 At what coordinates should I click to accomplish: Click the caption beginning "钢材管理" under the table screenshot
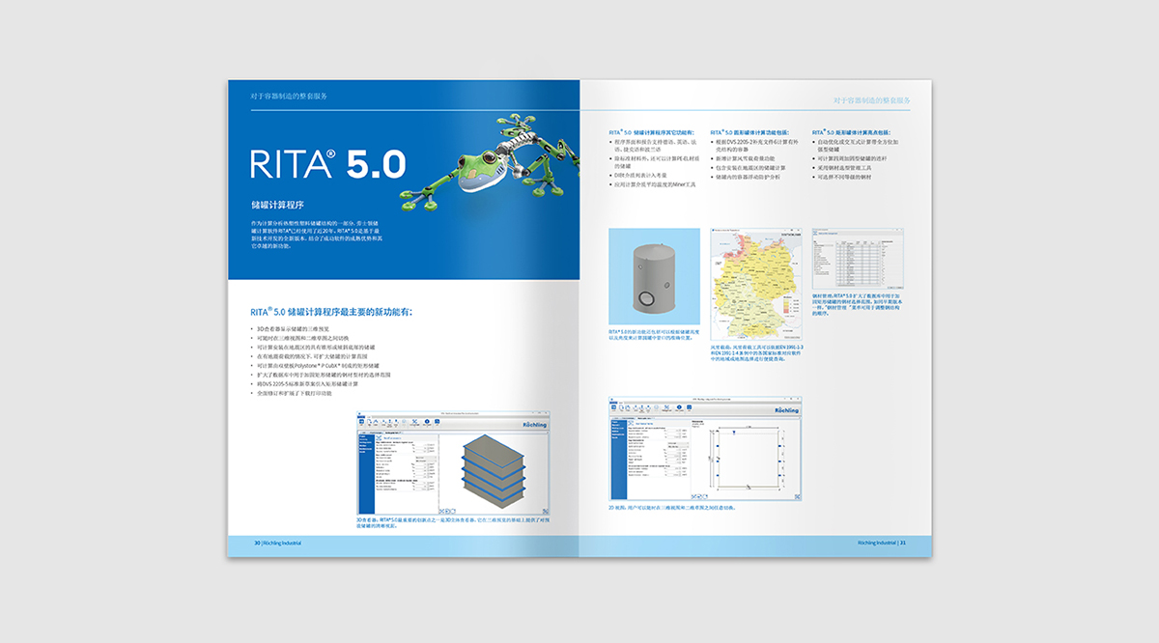(x=857, y=305)
